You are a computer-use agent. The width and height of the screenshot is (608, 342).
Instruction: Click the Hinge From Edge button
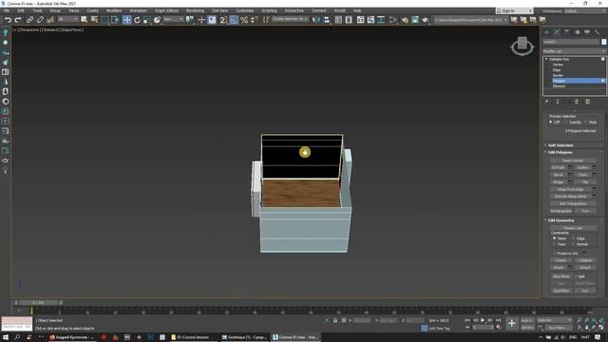click(570, 189)
